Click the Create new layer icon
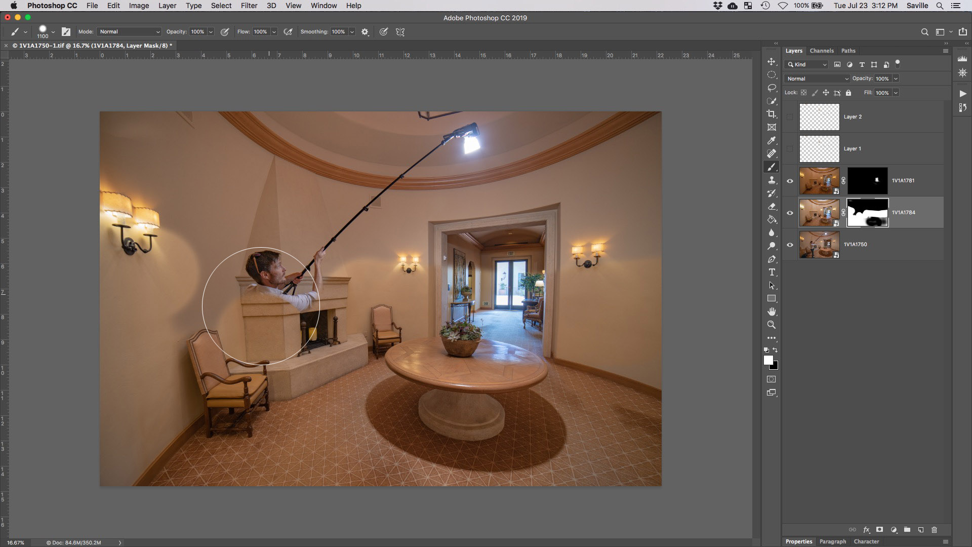The height and width of the screenshot is (547, 972). [920, 530]
